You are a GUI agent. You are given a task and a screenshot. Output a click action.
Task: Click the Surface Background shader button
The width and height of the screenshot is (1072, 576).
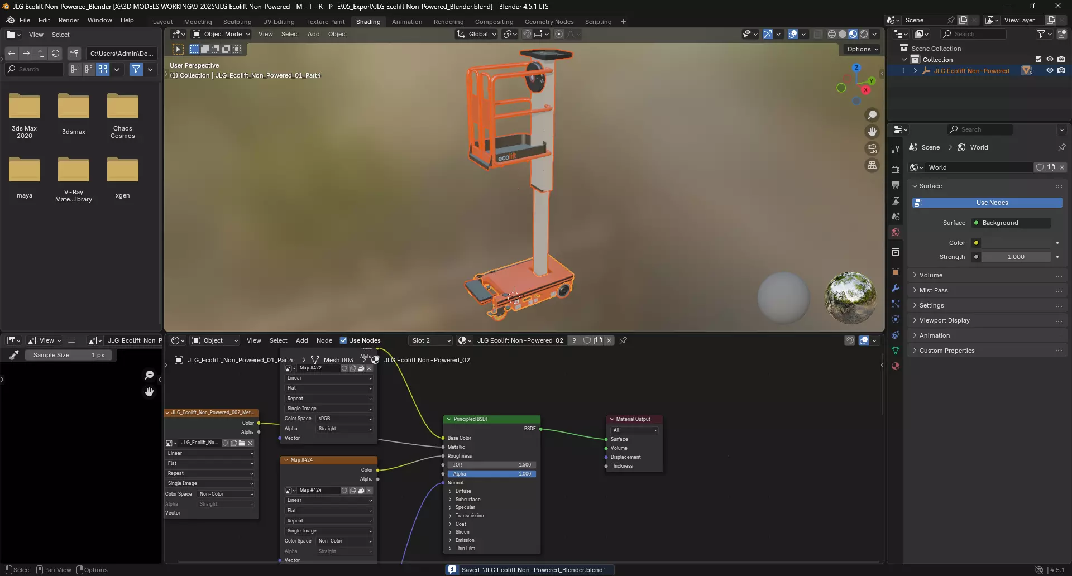[1011, 223]
